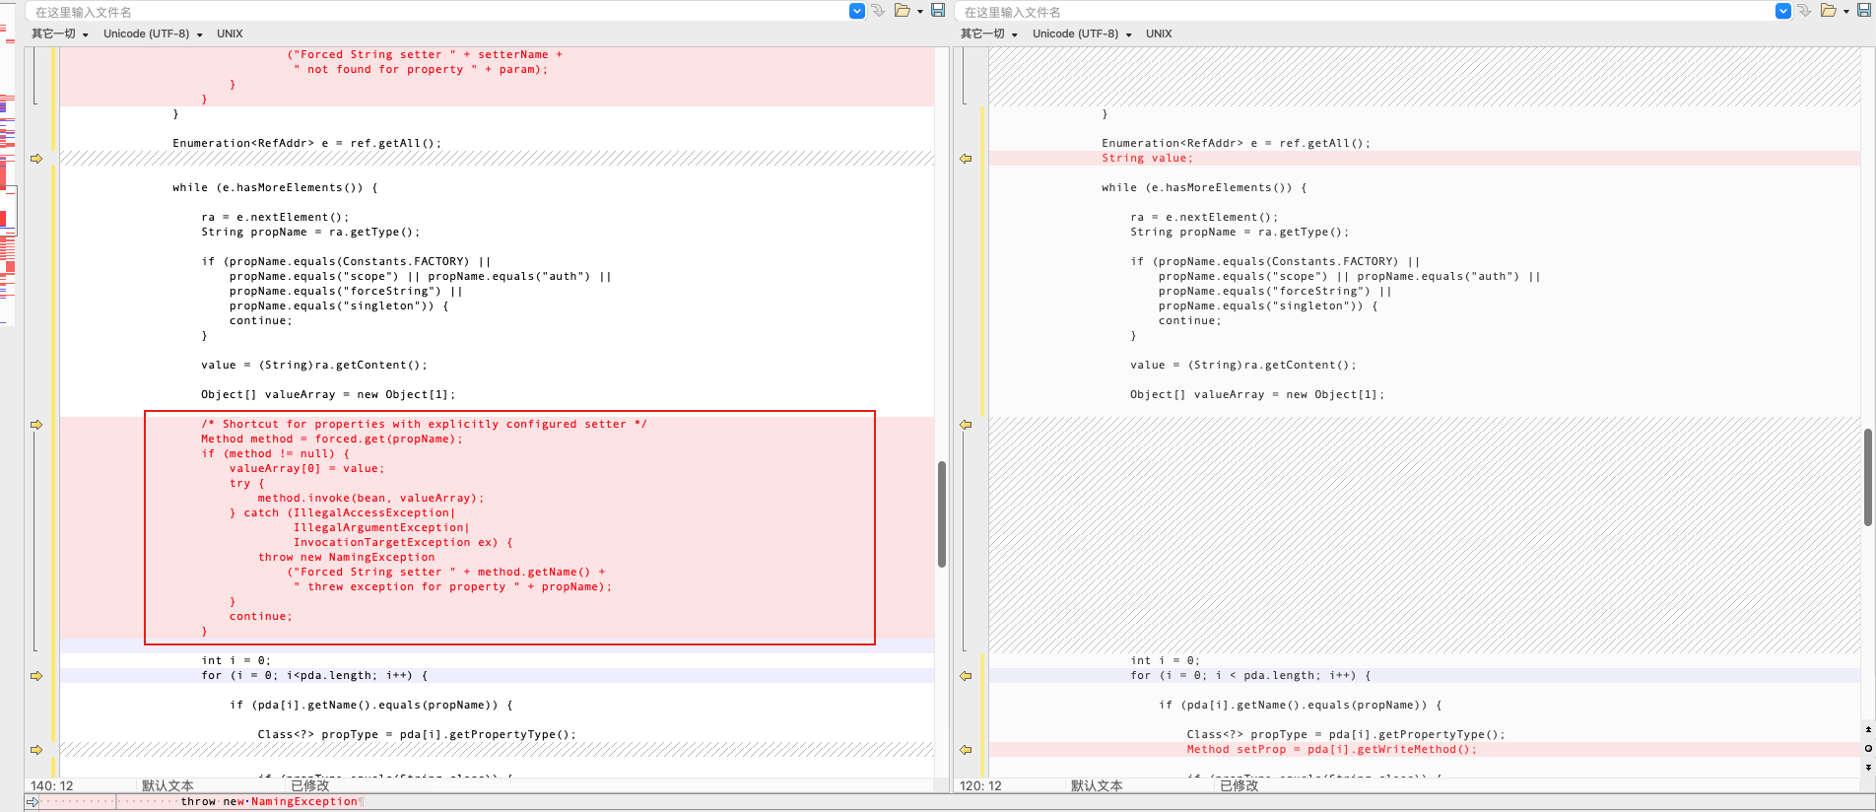
Task: Click left pane UNIX line-ending label
Action: click(230, 34)
